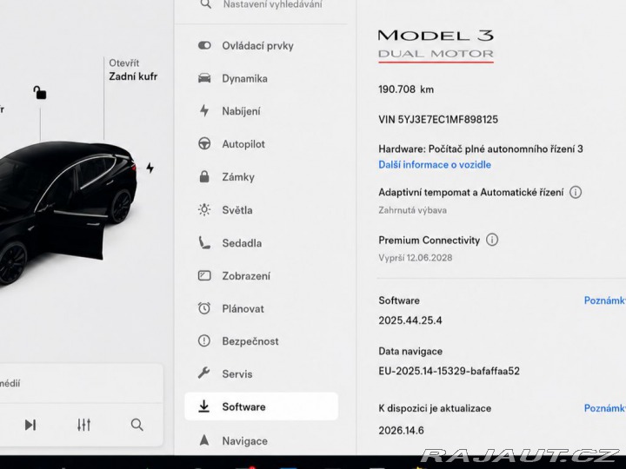Click the Autopilot steering wheel icon
Image resolution: width=626 pixels, height=469 pixels.
click(204, 143)
